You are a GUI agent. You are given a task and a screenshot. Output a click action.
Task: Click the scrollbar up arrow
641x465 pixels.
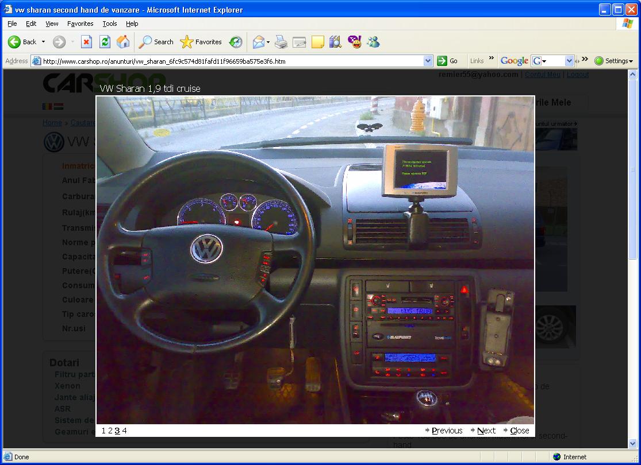coord(632,74)
